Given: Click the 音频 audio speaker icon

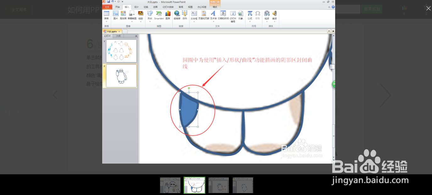Looking at the screenshot, I should point(274,14).
